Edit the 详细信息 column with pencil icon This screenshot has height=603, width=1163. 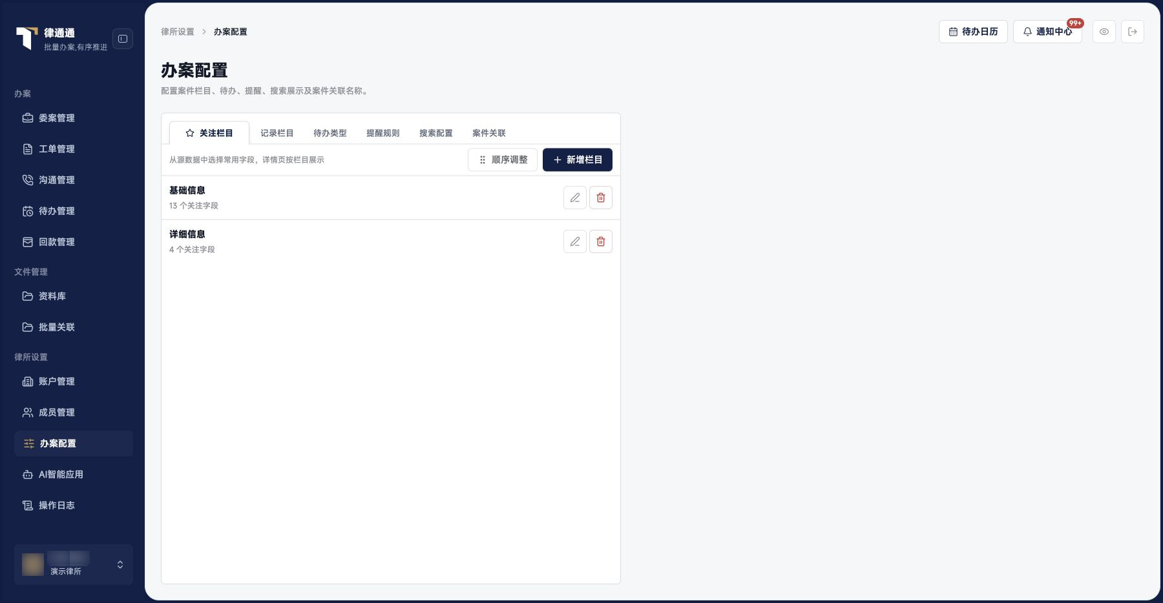coord(575,241)
